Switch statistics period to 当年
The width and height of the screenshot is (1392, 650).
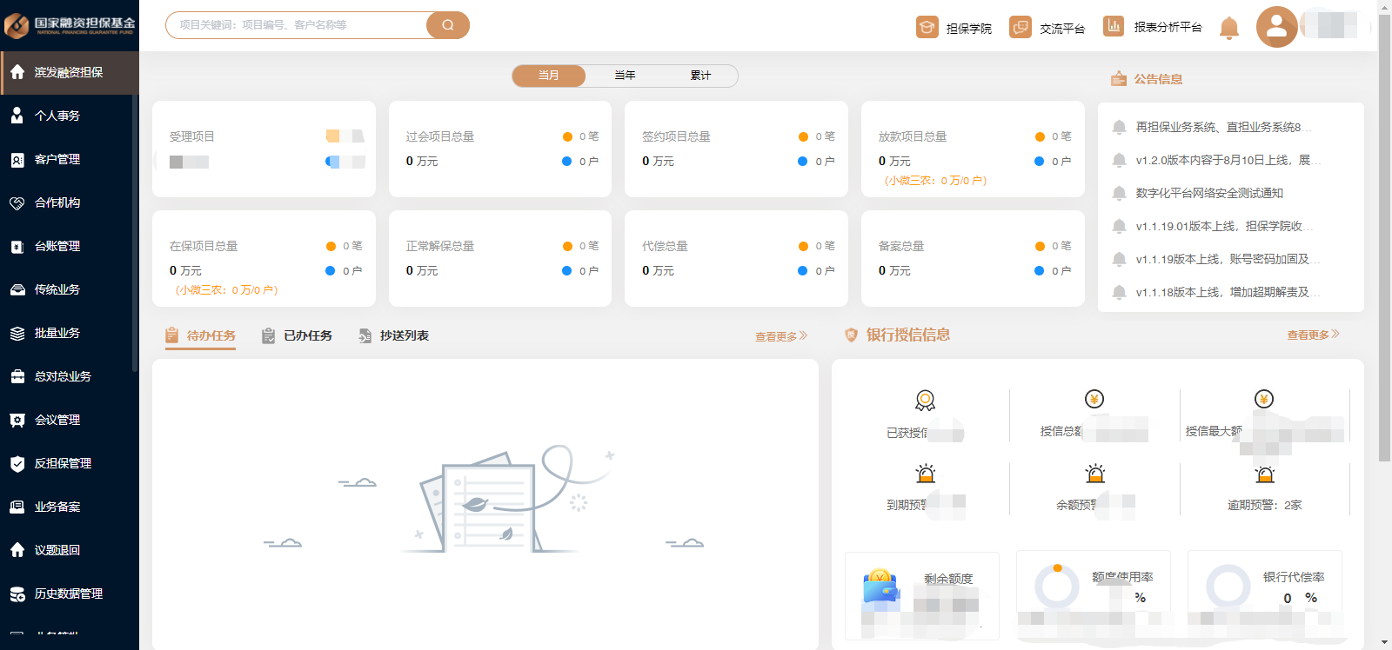tap(625, 76)
